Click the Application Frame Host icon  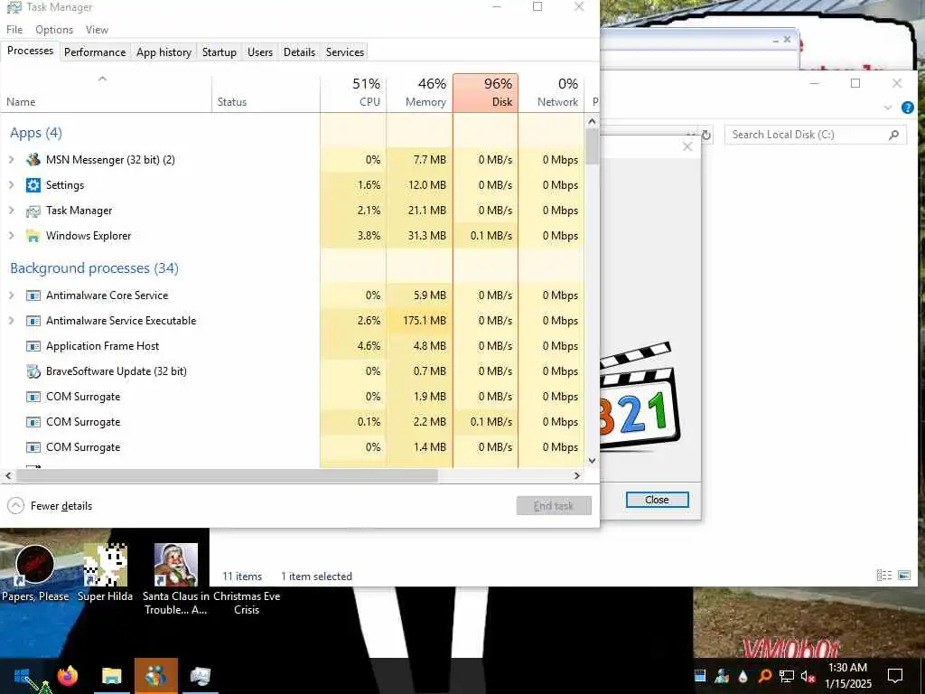[33, 346]
